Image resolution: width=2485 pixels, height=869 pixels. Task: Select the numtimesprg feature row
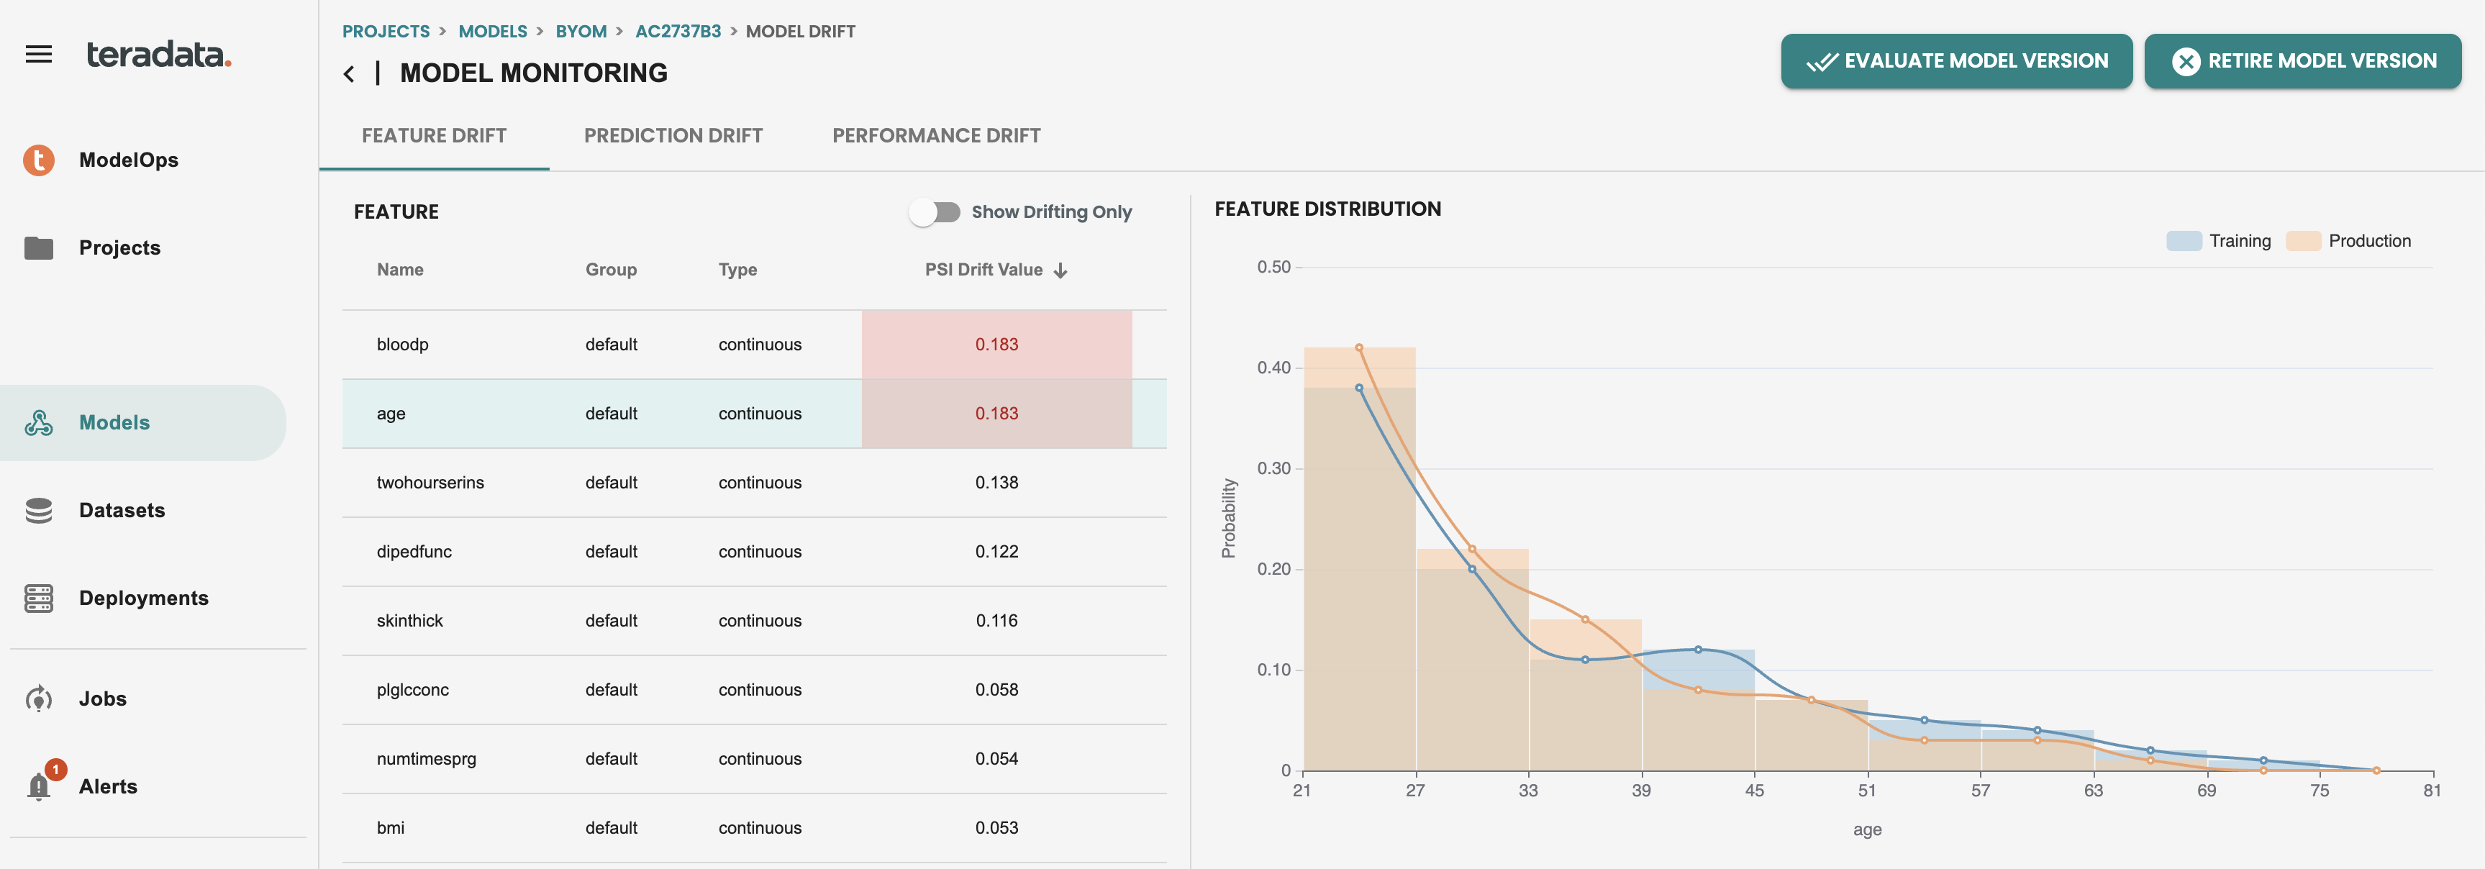point(755,759)
